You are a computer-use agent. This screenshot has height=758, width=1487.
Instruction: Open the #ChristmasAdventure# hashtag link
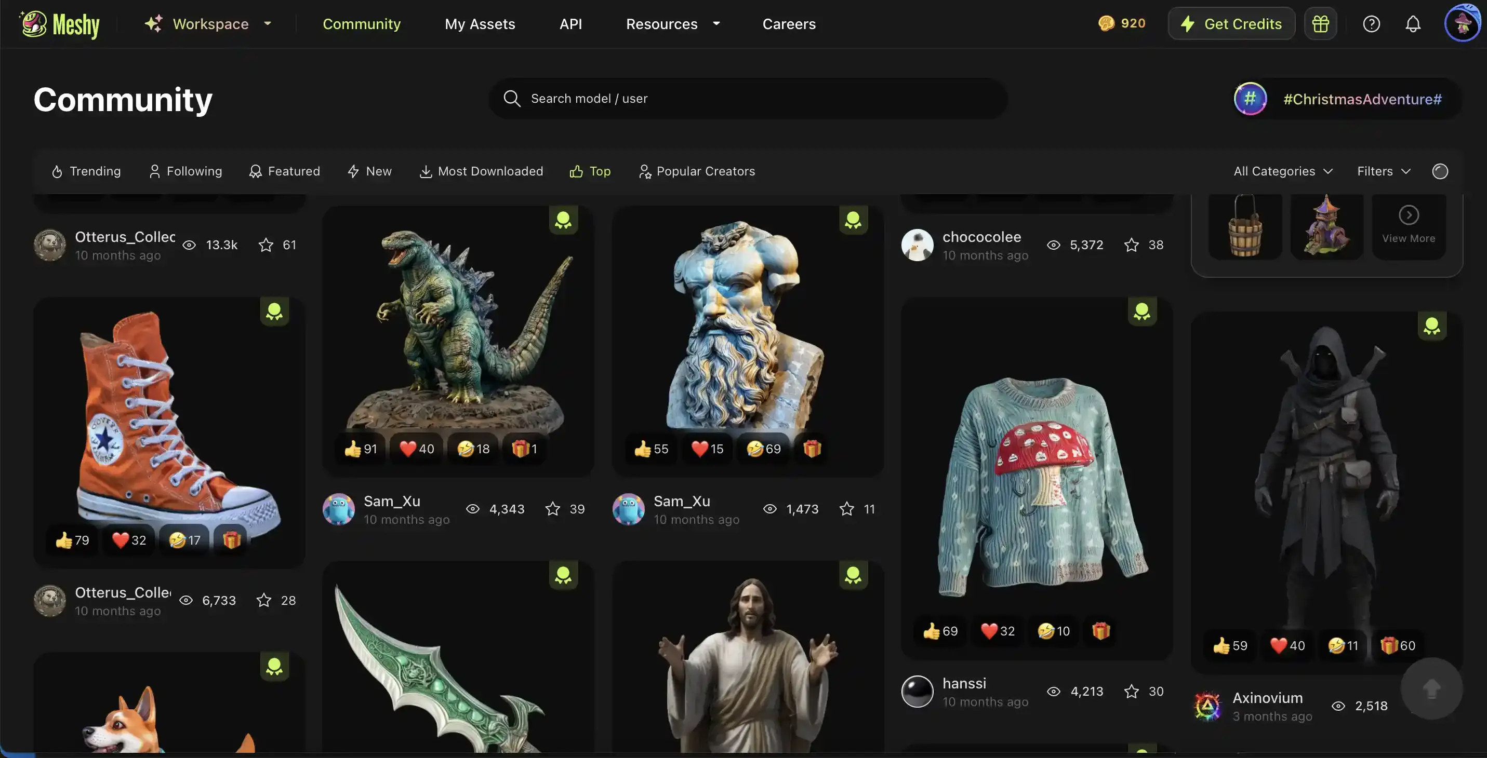pyautogui.click(x=1362, y=99)
